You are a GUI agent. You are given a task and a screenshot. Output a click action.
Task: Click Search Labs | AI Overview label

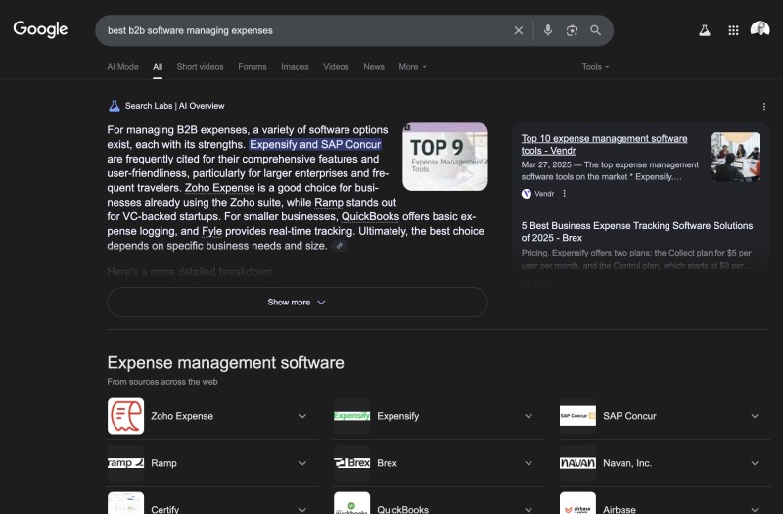point(175,106)
